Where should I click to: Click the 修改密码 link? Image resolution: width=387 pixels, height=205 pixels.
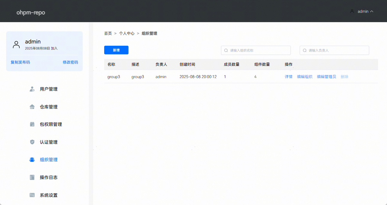[x=70, y=62]
